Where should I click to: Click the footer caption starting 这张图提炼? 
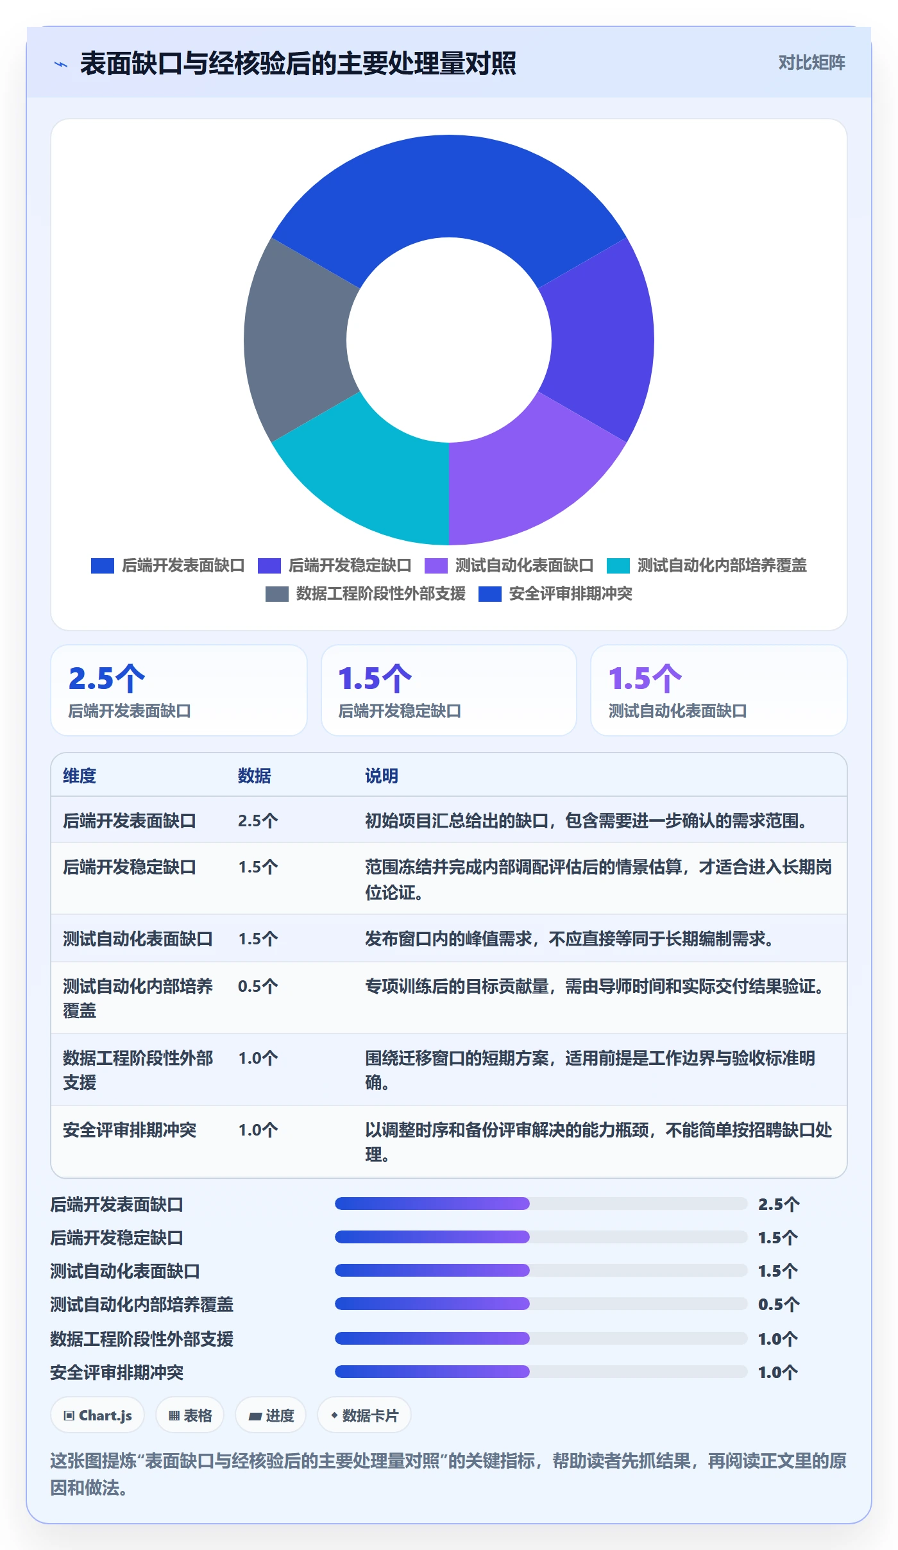click(x=448, y=1474)
